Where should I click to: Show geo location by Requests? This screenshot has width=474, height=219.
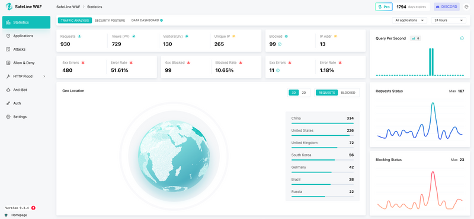327,93
